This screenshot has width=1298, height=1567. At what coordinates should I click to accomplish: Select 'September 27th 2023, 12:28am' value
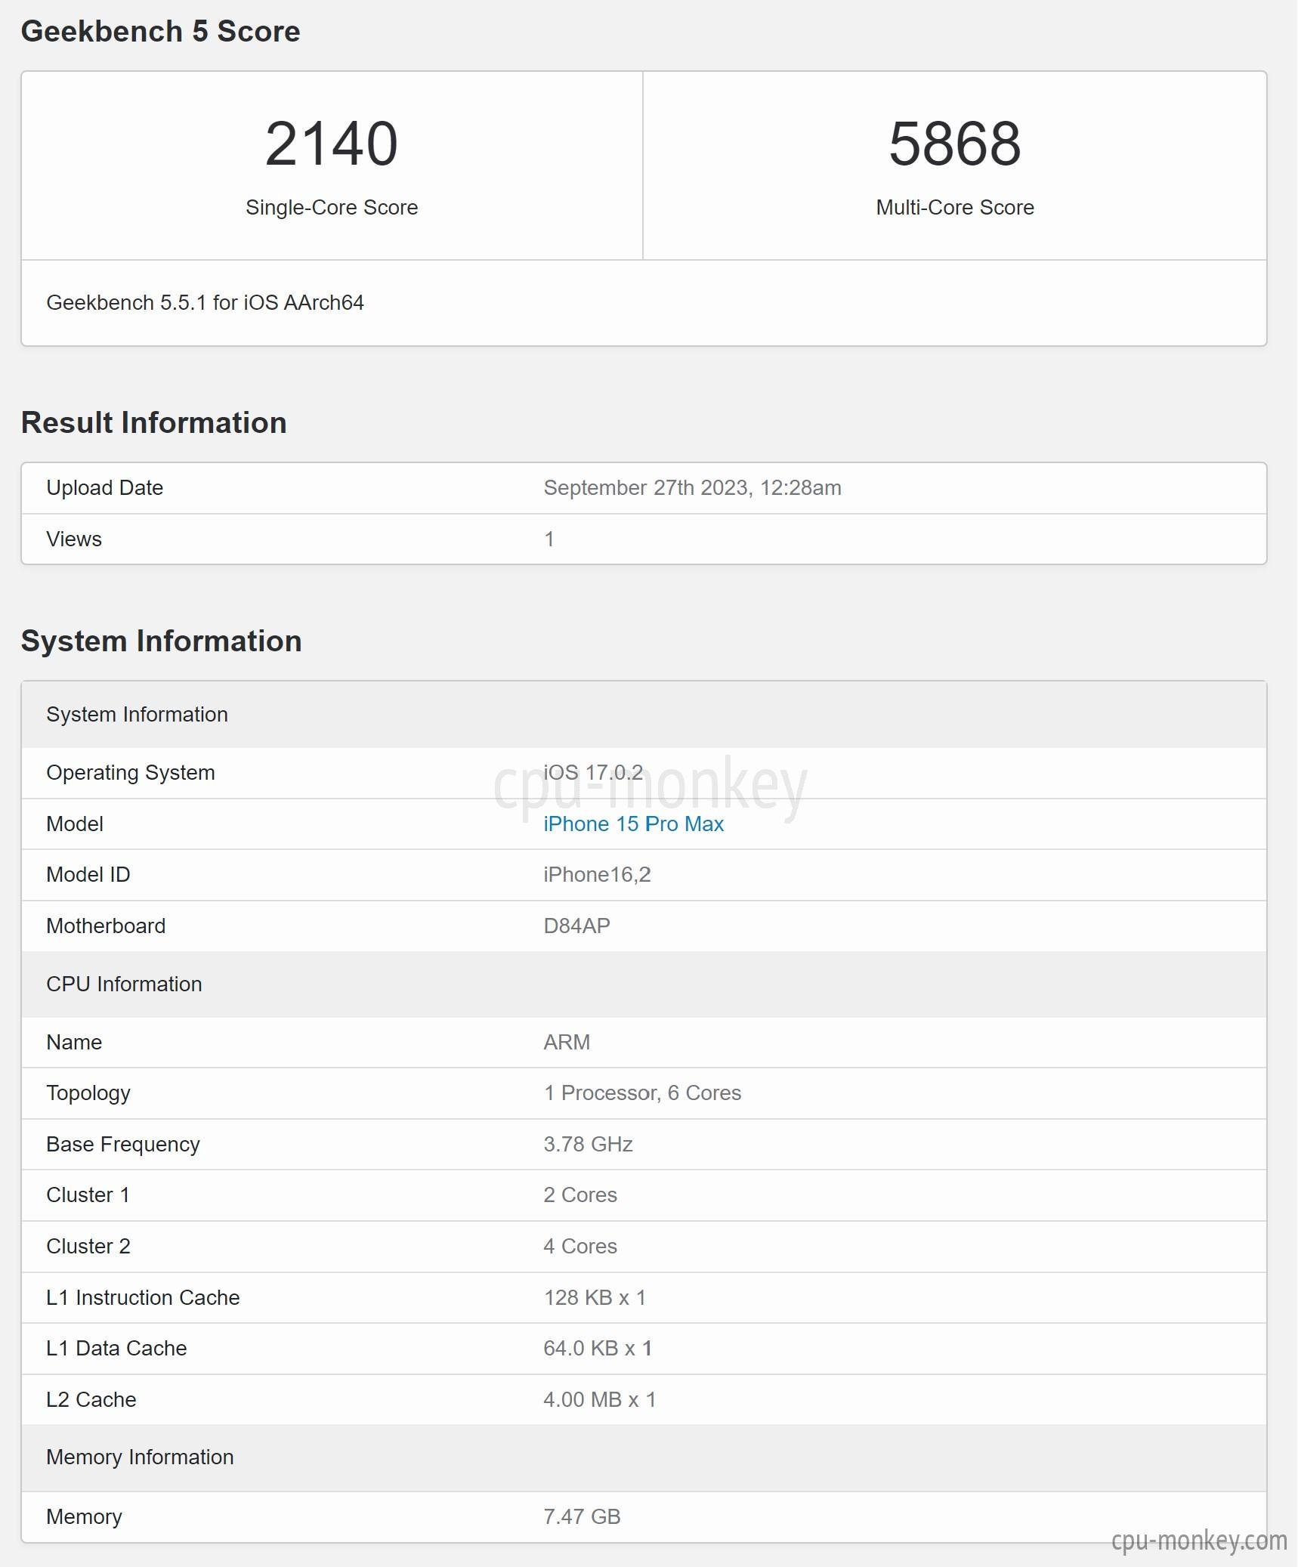coord(692,487)
